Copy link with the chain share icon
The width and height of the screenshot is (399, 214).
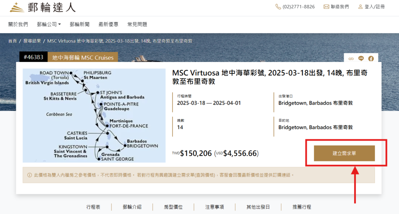351,59
